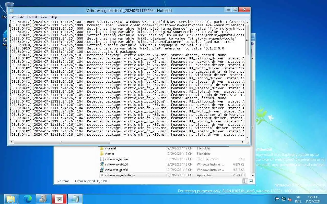Click '1 item selected 31,7 MB' status text
This screenshot has height=204, width=327.
point(91,181)
